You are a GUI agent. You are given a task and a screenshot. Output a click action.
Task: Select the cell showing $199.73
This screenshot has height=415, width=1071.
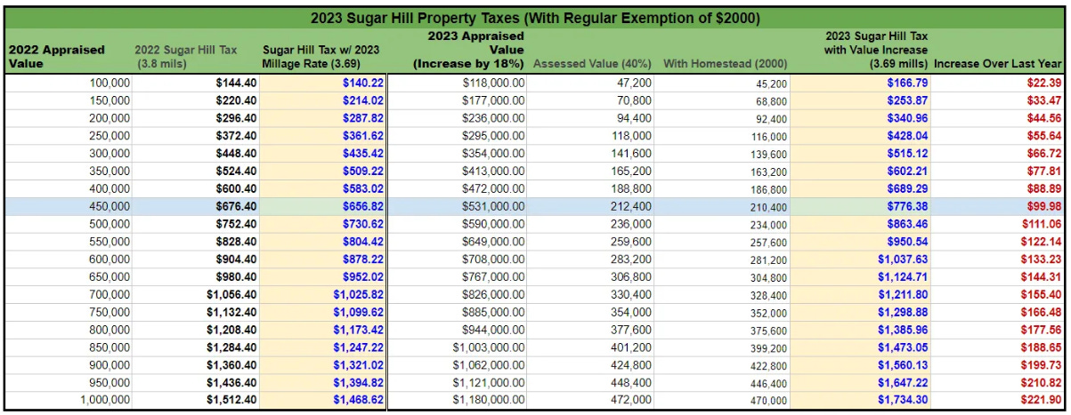[x=999, y=364]
